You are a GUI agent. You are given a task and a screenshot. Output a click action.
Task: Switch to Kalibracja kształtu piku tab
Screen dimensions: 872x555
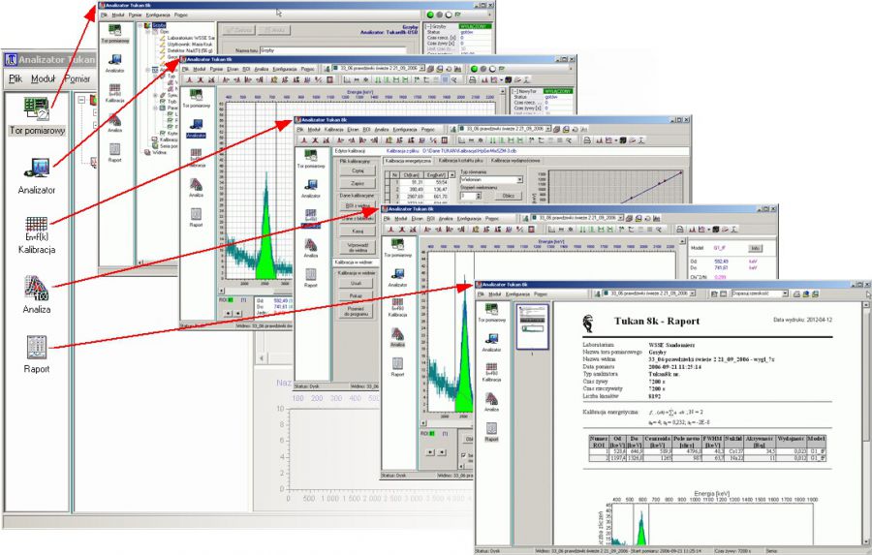tap(461, 161)
